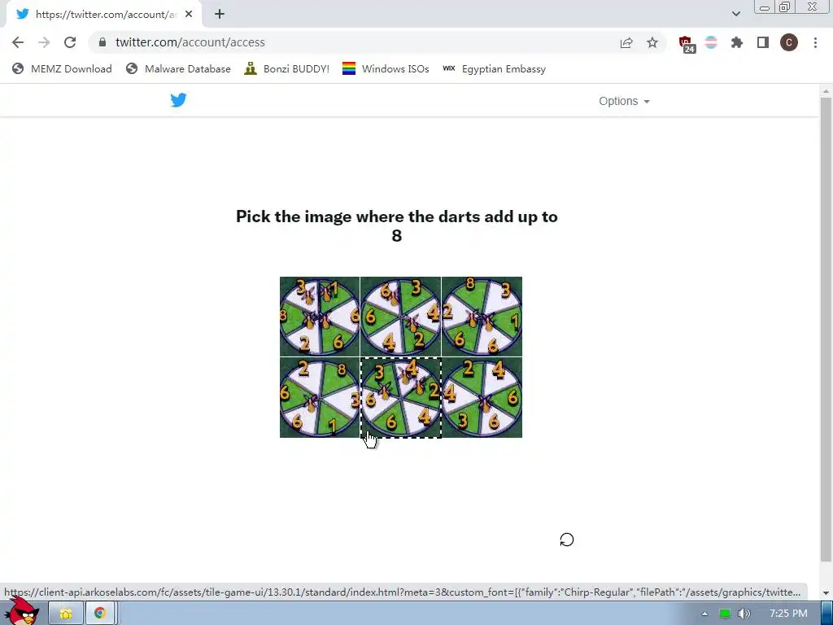Image resolution: width=833 pixels, height=625 pixels.
Task: Open the Malware Database bookmark
Action: tap(178, 68)
